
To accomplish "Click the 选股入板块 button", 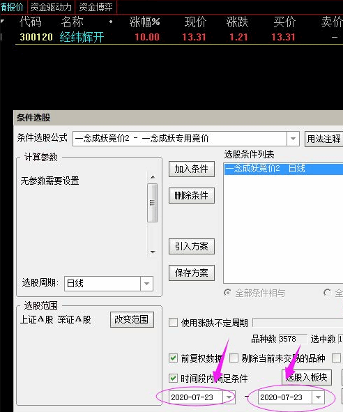I will (x=307, y=377).
